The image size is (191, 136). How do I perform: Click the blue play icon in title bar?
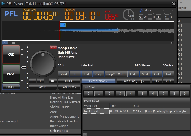(x=3, y=3)
